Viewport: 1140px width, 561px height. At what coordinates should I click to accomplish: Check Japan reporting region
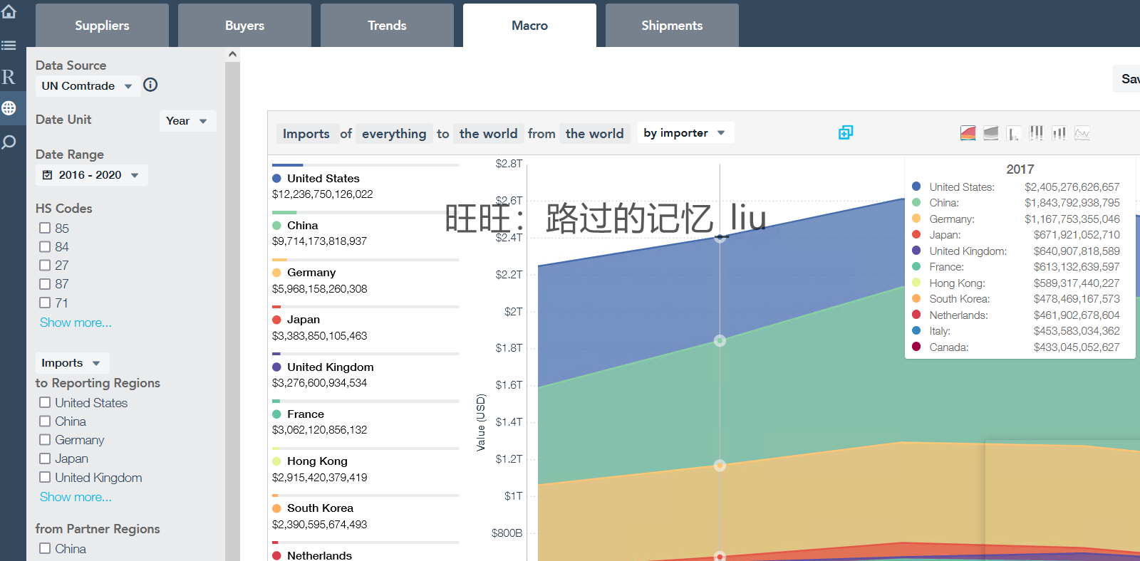[x=45, y=458]
